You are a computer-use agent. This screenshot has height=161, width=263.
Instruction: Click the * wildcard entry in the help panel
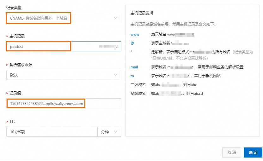(x=131, y=52)
